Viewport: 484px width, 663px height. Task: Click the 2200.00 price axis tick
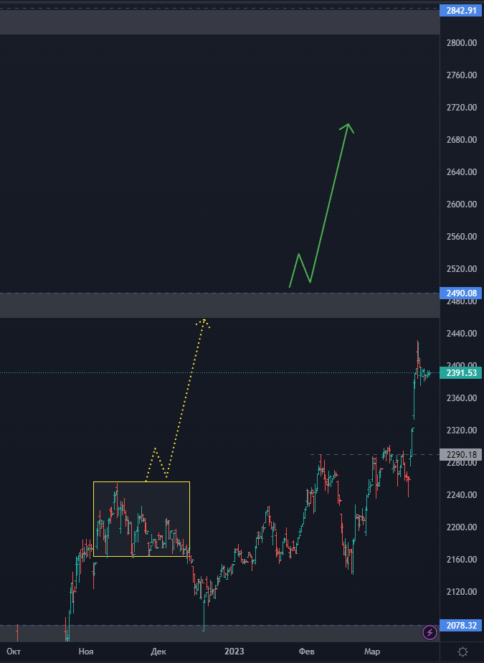(x=462, y=527)
